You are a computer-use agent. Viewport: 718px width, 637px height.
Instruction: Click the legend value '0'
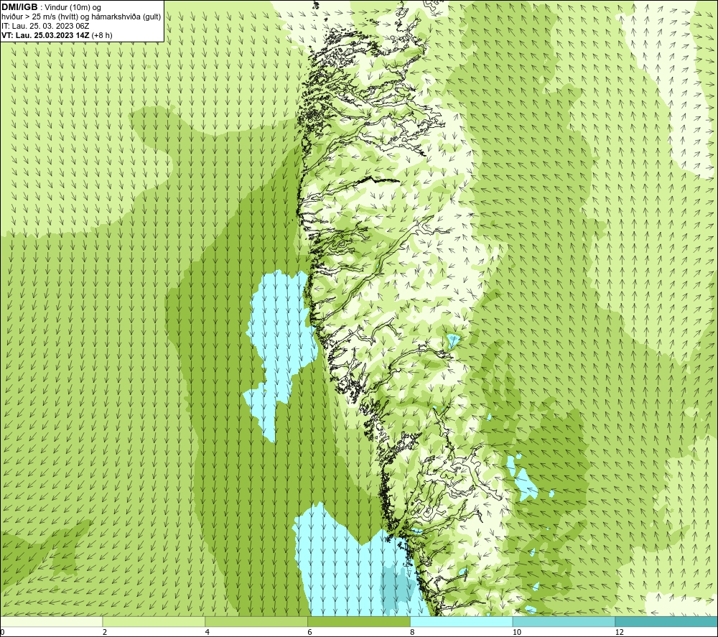point(2,633)
